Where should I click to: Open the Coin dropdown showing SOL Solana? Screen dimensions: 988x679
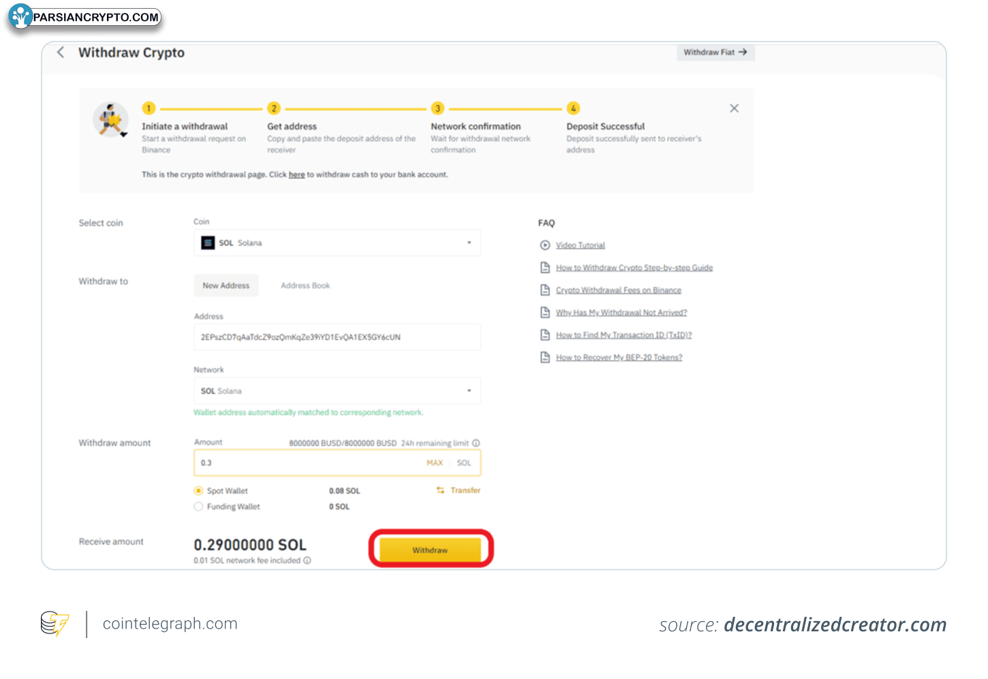point(337,243)
